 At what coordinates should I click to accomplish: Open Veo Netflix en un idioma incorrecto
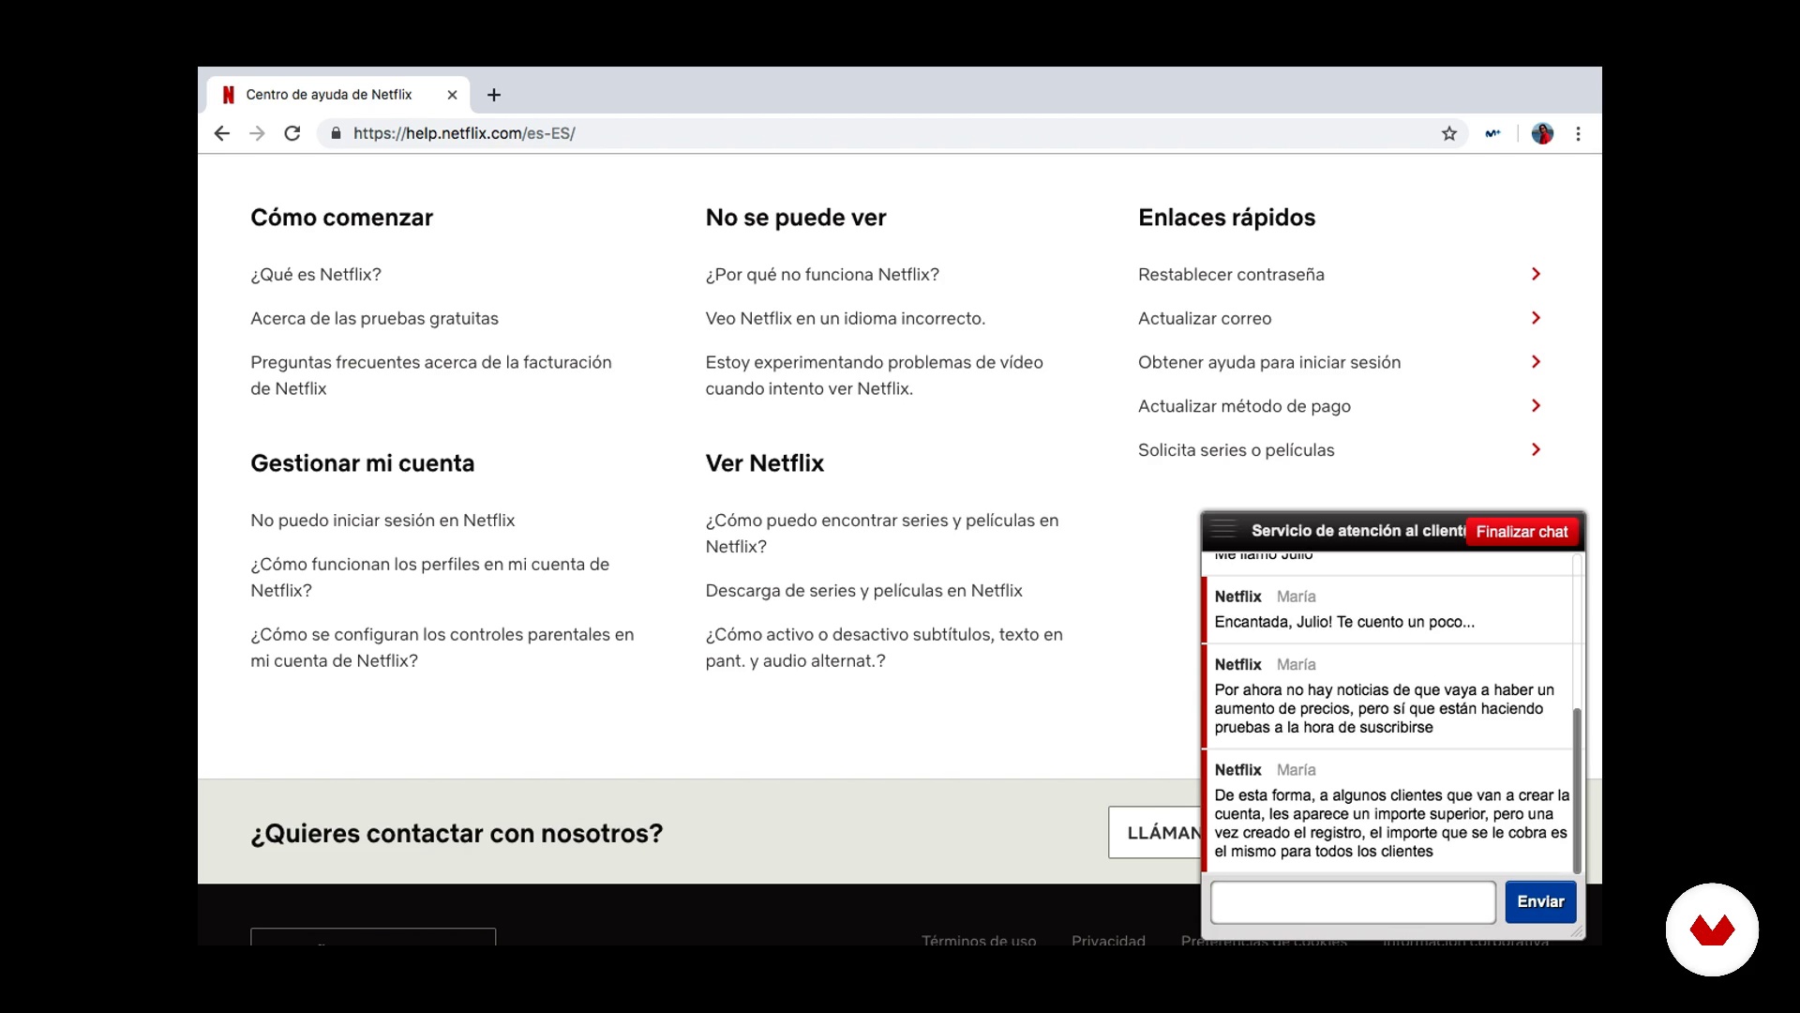(846, 319)
